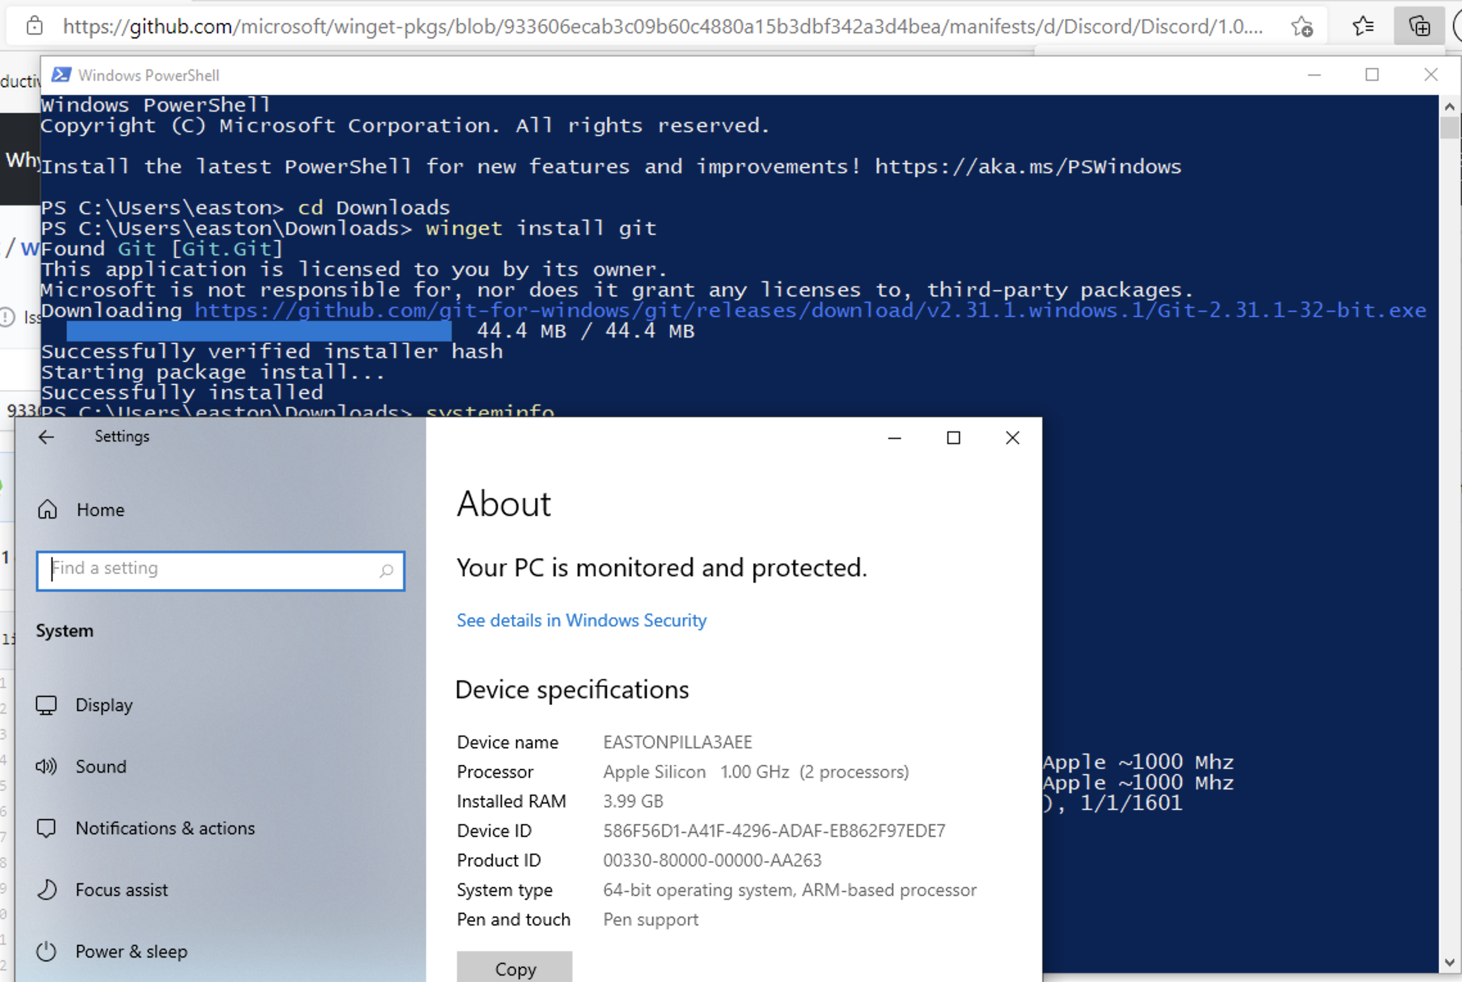Click the Home icon in Settings sidebar
Screen dimensions: 1462x982
coord(46,509)
